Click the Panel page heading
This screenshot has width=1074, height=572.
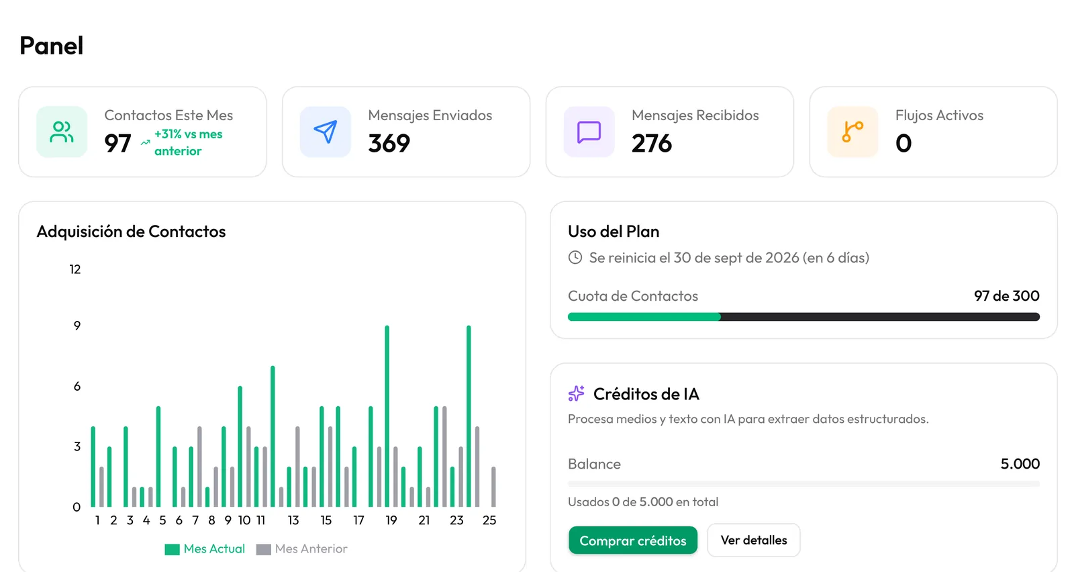pyautogui.click(x=52, y=46)
